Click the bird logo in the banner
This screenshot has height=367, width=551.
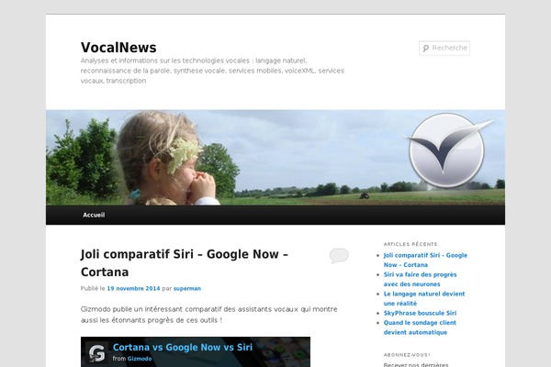click(447, 150)
